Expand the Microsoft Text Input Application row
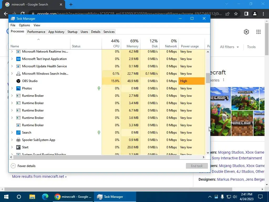Image resolution: width=269 pixels, height=202 pixels. [12, 59]
